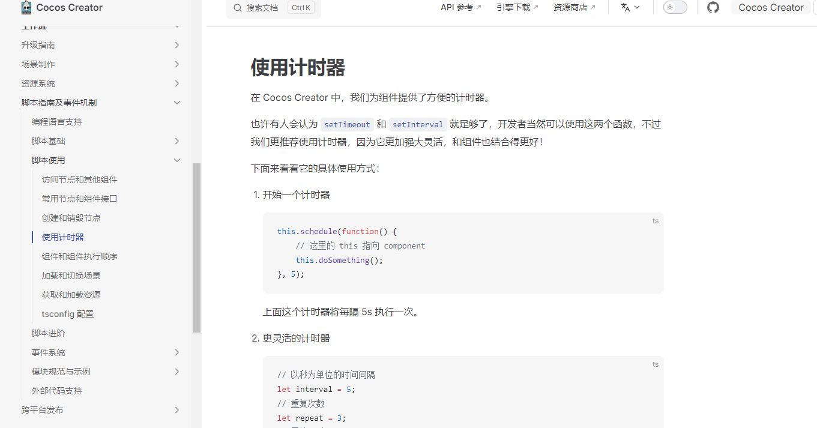Viewport: 817px width, 428px height.
Task: Open the tsconfig 配置 page
Action: click(68, 314)
